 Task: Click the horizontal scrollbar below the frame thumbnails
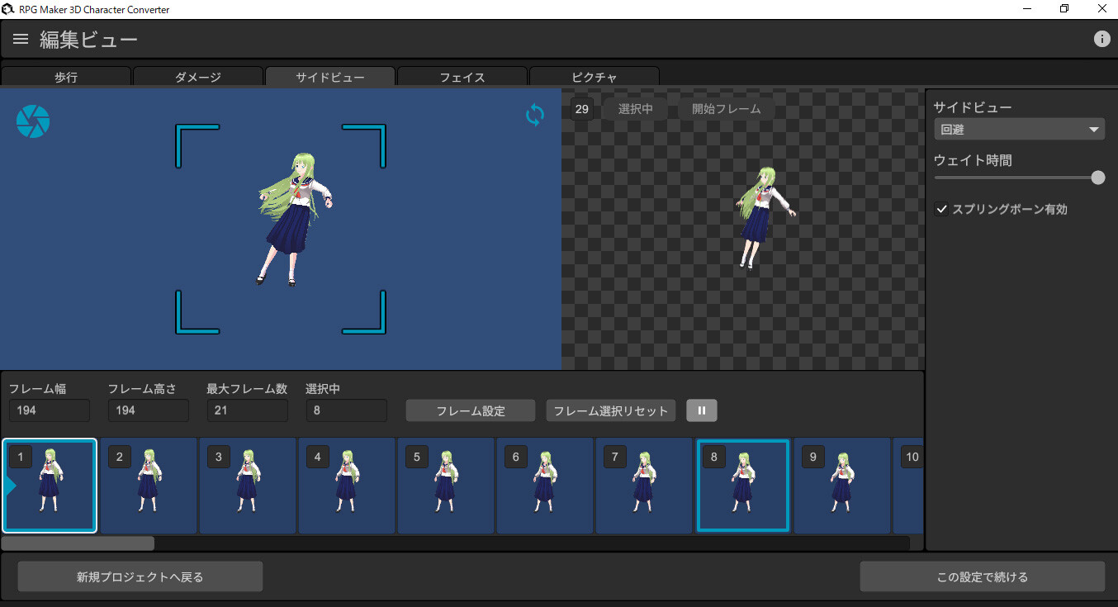77,543
